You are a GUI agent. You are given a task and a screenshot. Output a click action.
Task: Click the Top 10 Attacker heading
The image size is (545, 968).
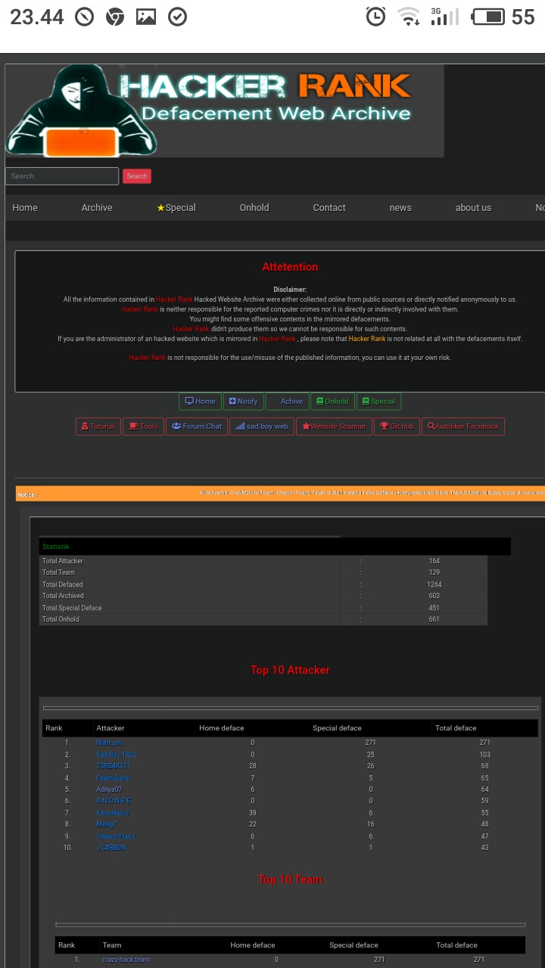(290, 670)
